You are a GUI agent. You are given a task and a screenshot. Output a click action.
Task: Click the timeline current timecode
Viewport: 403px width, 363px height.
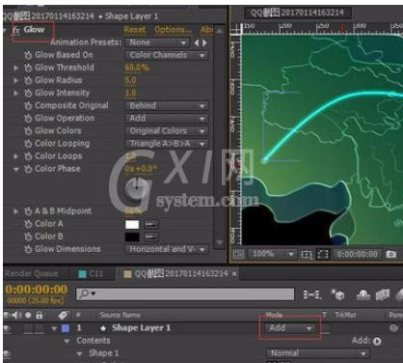click(x=36, y=290)
